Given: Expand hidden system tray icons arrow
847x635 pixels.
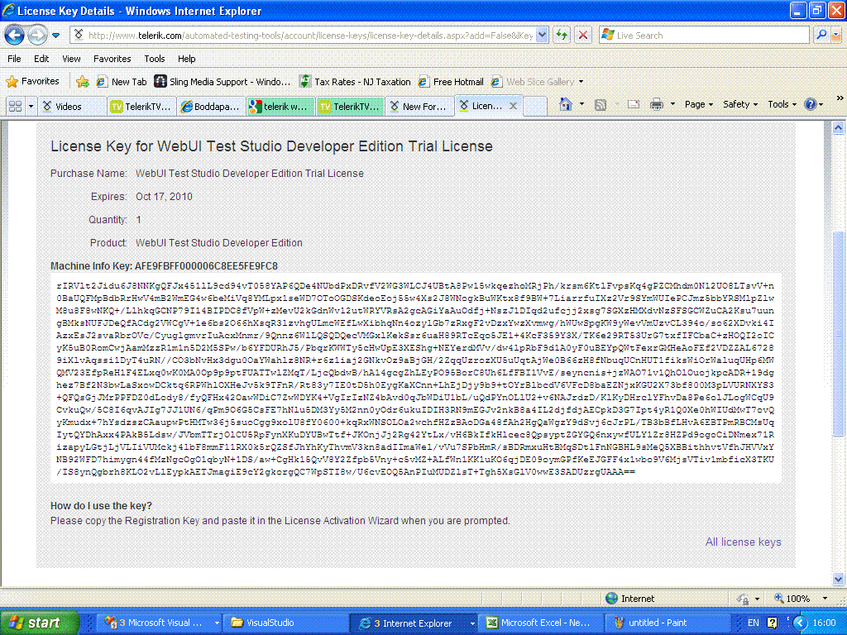Looking at the screenshot, I should [x=800, y=623].
